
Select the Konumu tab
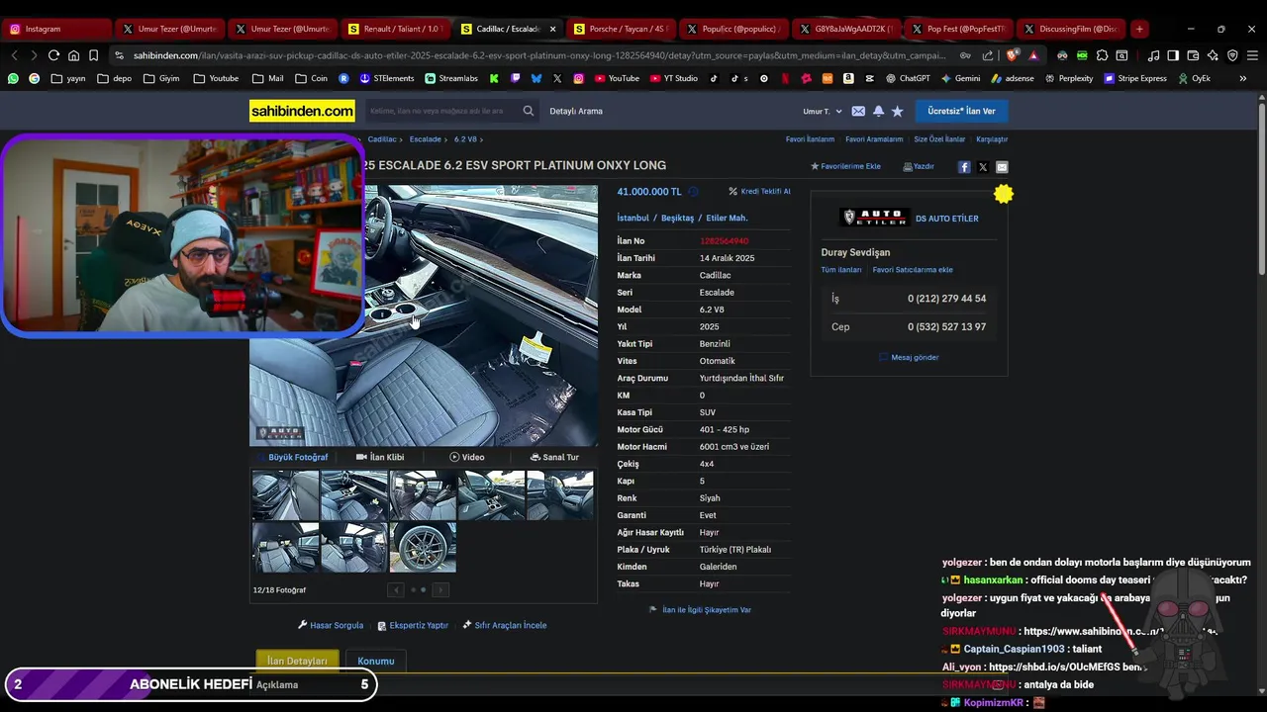click(x=376, y=661)
